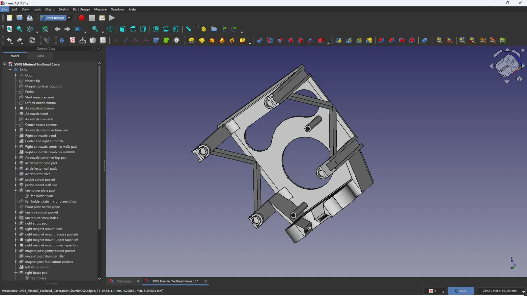The width and height of the screenshot is (527, 296).
Task: Create a datum line
Action: [125, 40]
